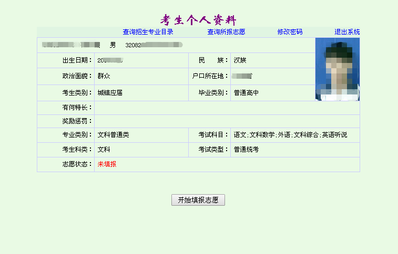Click the 开始填报志愿 button
Screen dimensions: 398x254
198,200
